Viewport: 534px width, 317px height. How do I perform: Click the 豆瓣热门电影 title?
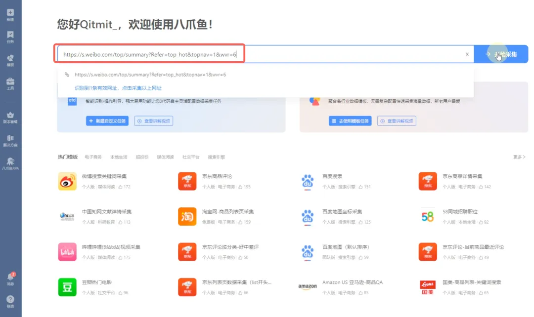pyautogui.click(x=97, y=282)
